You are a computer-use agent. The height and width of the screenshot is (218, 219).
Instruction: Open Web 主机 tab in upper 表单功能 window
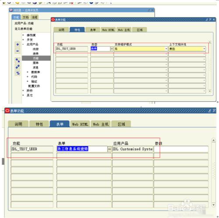(124, 30)
